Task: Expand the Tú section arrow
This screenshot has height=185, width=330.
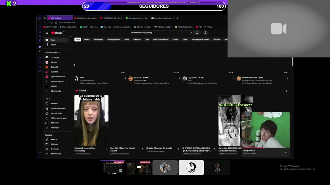Action: [x=49, y=99]
